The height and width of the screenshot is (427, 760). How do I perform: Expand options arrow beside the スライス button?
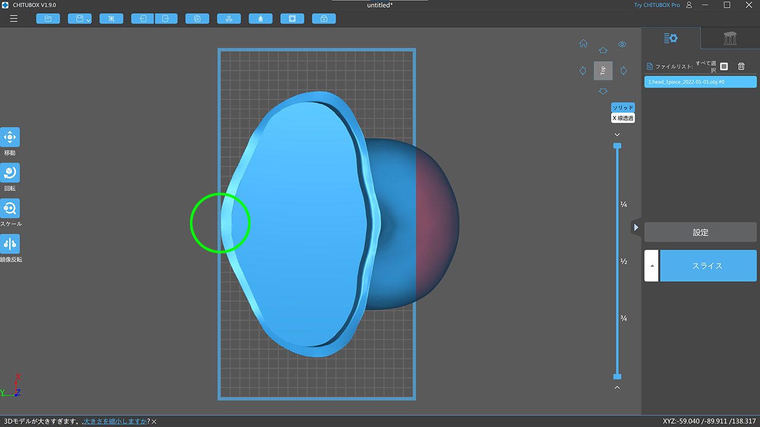pyautogui.click(x=651, y=266)
